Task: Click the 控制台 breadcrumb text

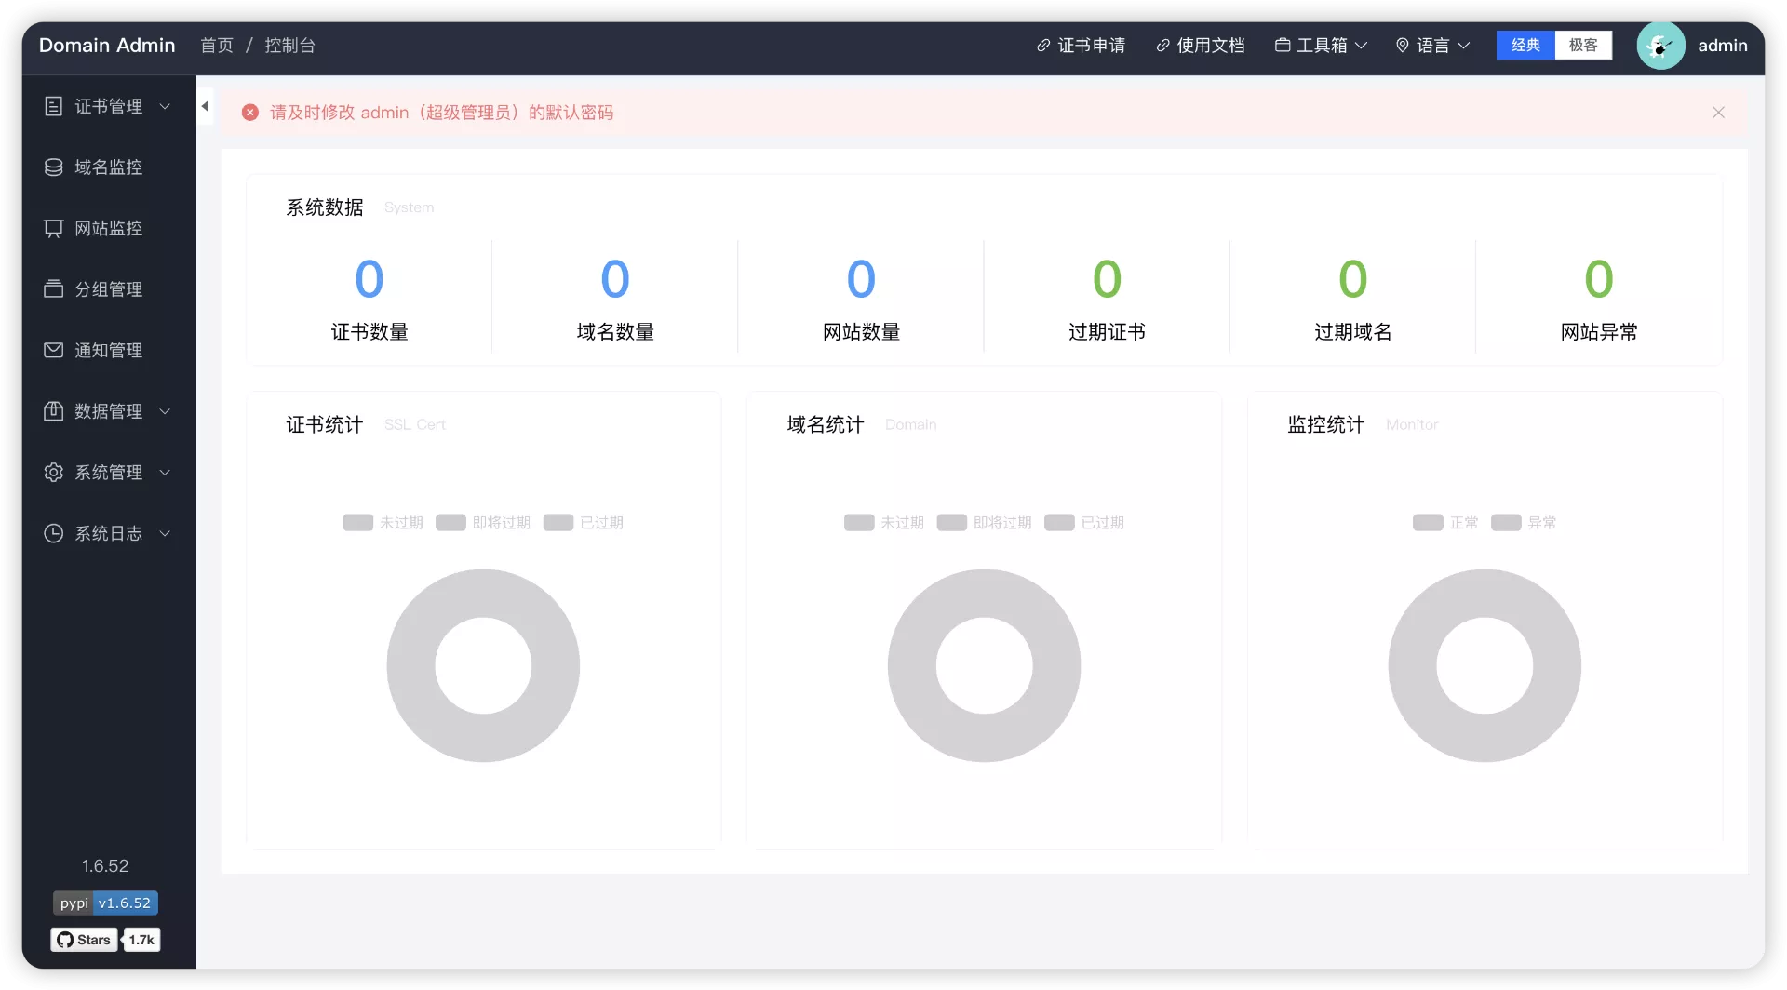Action: pyautogui.click(x=289, y=46)
